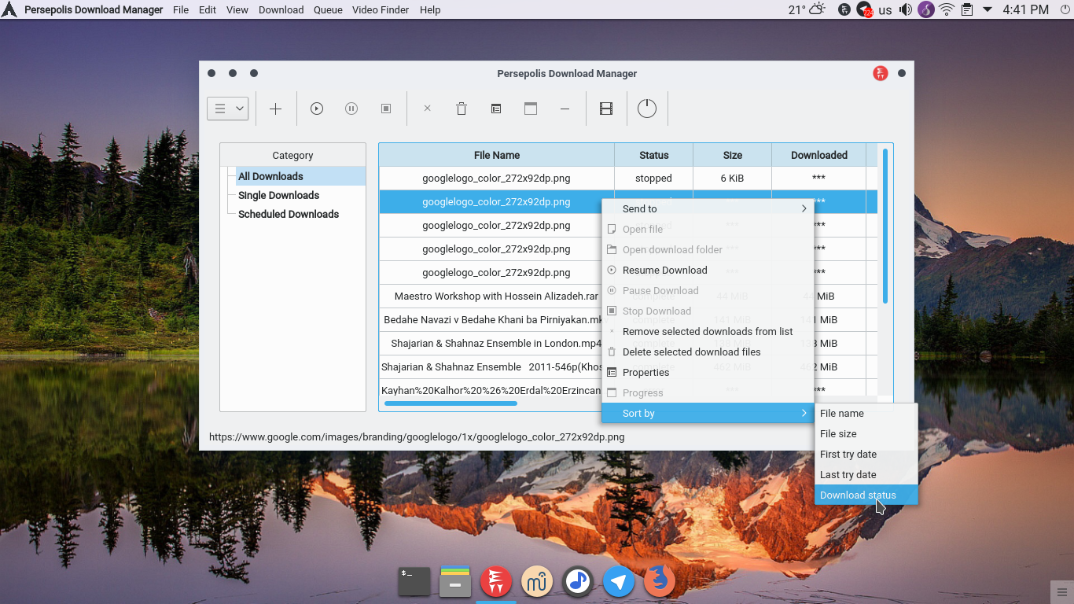Click the vertical scrollbar of the downloads table

click(x=885, y=226)
